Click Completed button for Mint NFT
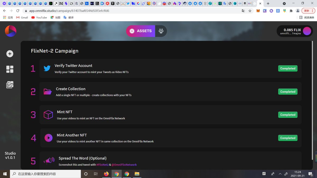317x178 pixels. 288,115
